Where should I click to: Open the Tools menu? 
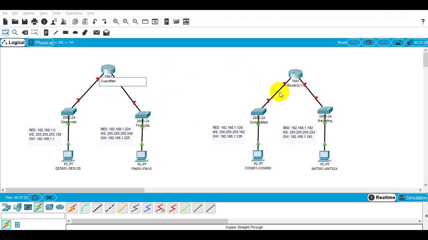pyautogui.click(x=56, y=13)
